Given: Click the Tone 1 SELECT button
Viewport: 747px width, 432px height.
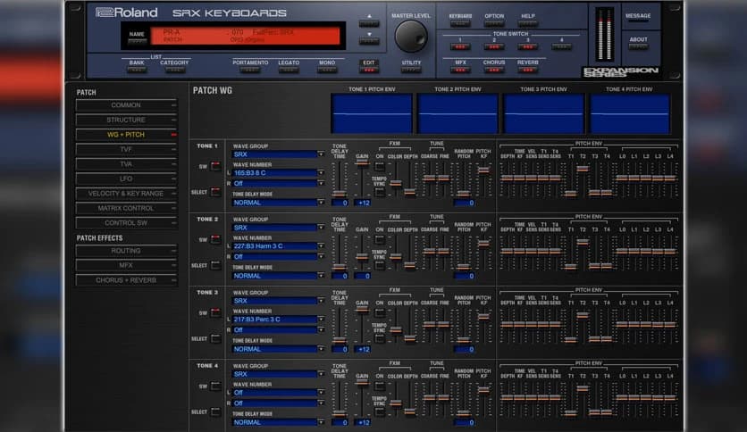Looking at the screenshot, I should coord(216,192).
